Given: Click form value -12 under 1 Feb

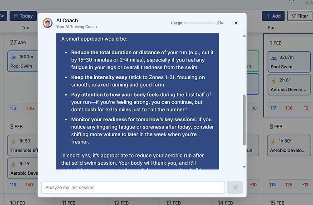Looking at the screenshot, I should click(305, 108).
